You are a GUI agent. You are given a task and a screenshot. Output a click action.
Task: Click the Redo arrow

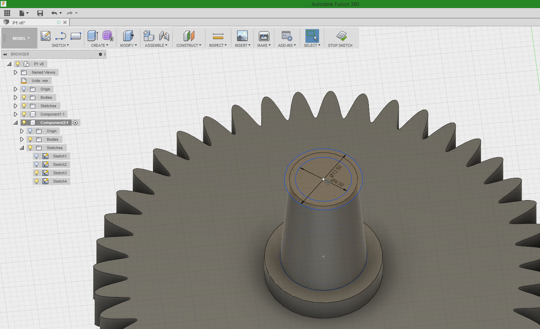(x=70, y=13)
